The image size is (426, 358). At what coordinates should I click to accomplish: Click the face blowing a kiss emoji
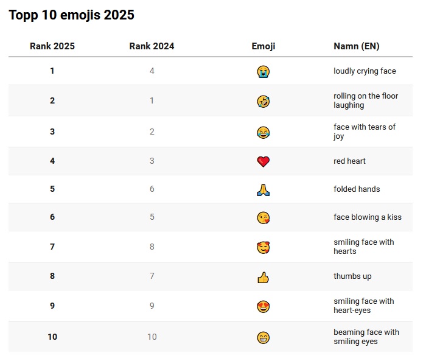point(263,218)
